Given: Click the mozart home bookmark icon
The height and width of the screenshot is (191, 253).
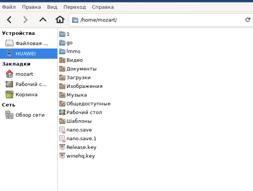Looking at the screenshot, I should pos(9,74).
